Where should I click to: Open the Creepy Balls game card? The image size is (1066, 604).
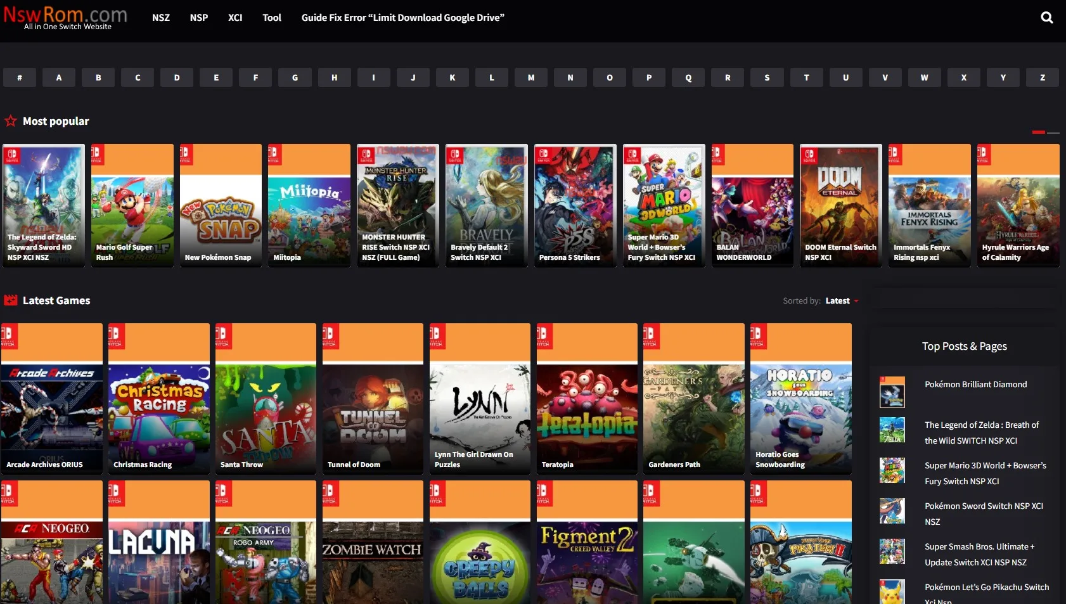[x=480, y=543]
